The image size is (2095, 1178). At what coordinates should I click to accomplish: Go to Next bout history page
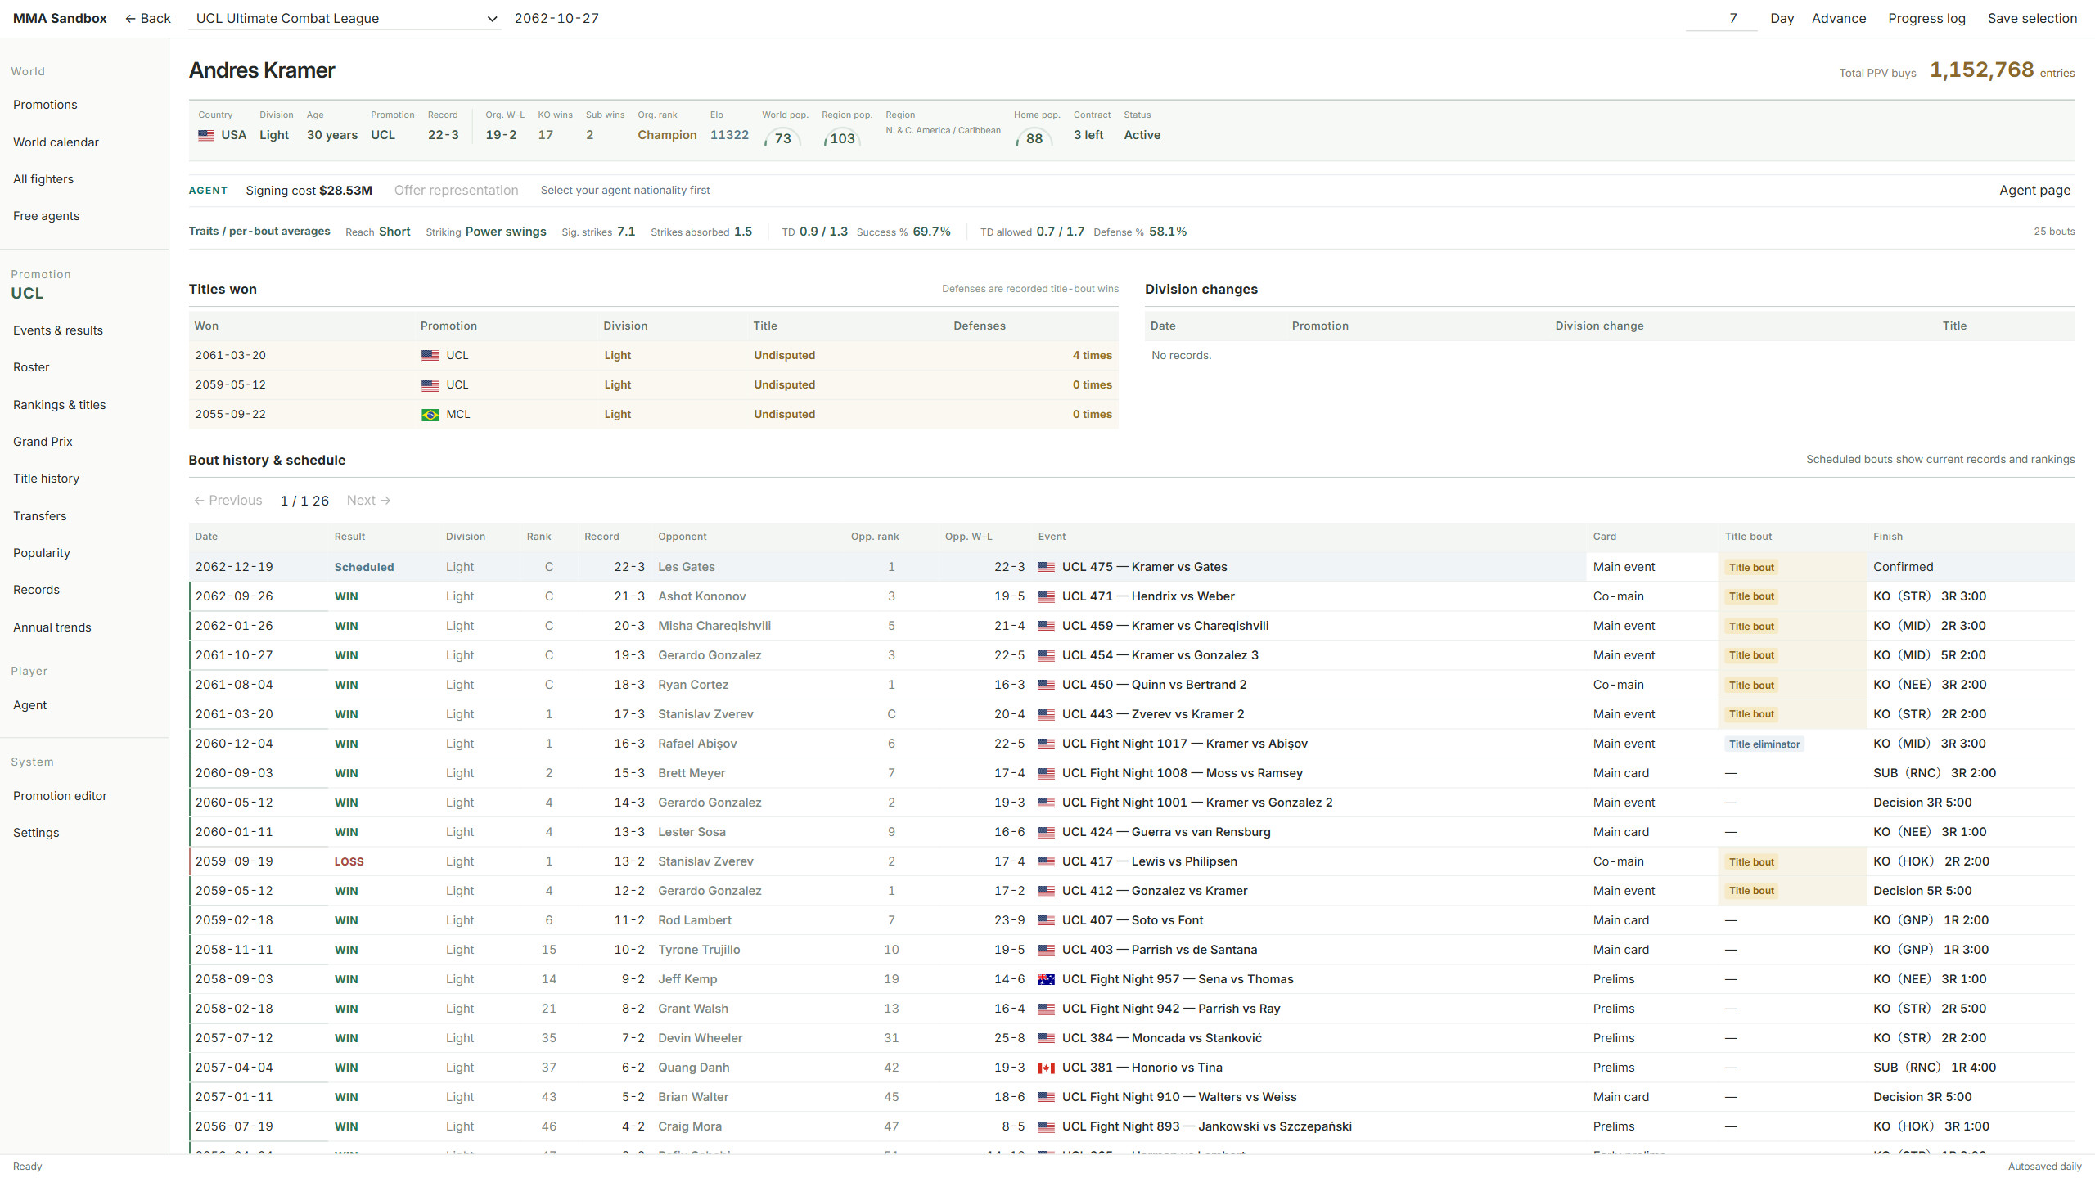point(368,501)
